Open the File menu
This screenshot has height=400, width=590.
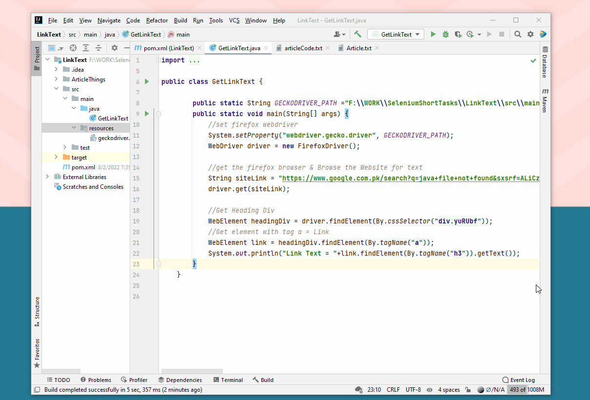(53, 20)
